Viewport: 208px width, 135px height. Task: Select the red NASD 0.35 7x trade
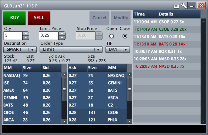(167, 66)
